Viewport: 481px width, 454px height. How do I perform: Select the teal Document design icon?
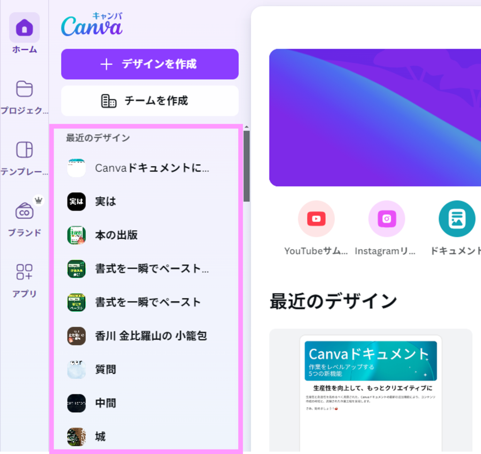point(456,219)
